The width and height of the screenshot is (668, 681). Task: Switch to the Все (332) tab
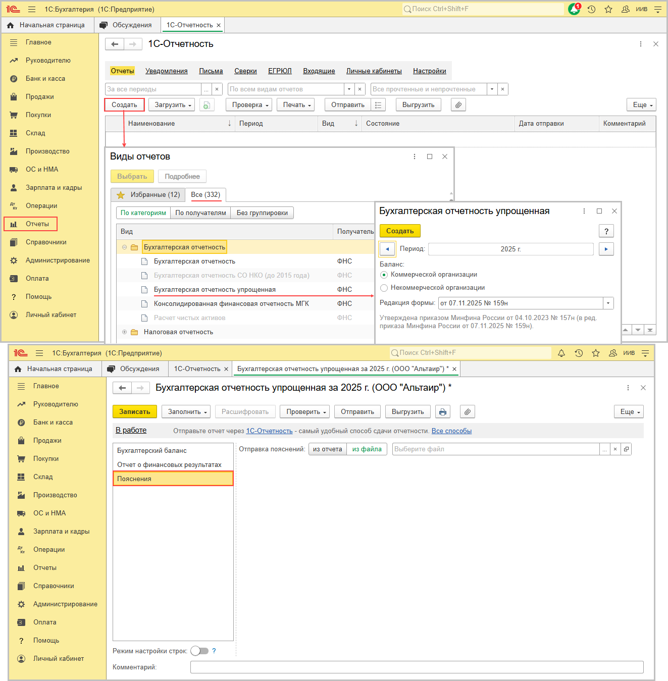pos(205,195)
